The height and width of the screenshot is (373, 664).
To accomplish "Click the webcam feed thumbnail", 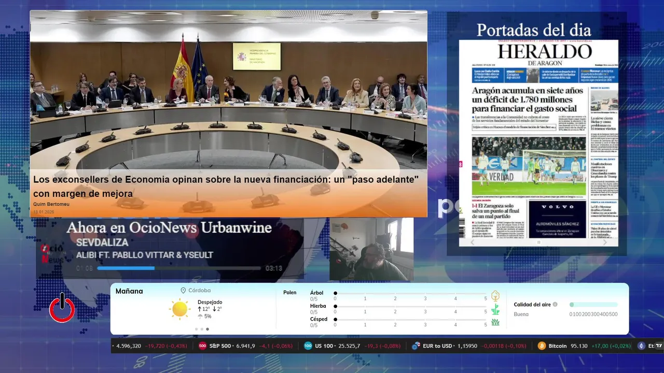I will point(371,249).
